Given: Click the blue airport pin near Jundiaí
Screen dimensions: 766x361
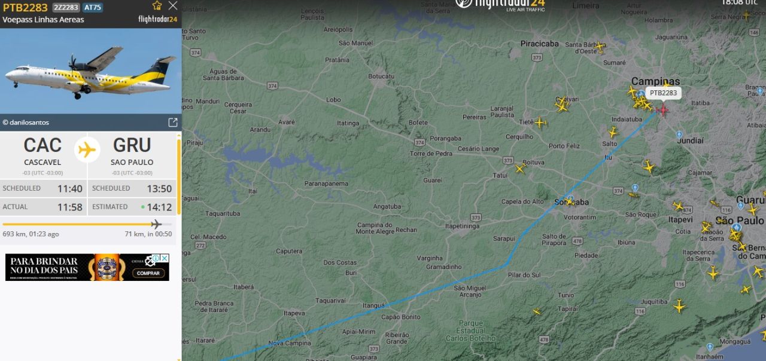Looking at the screenshot, I should [679, 135].
